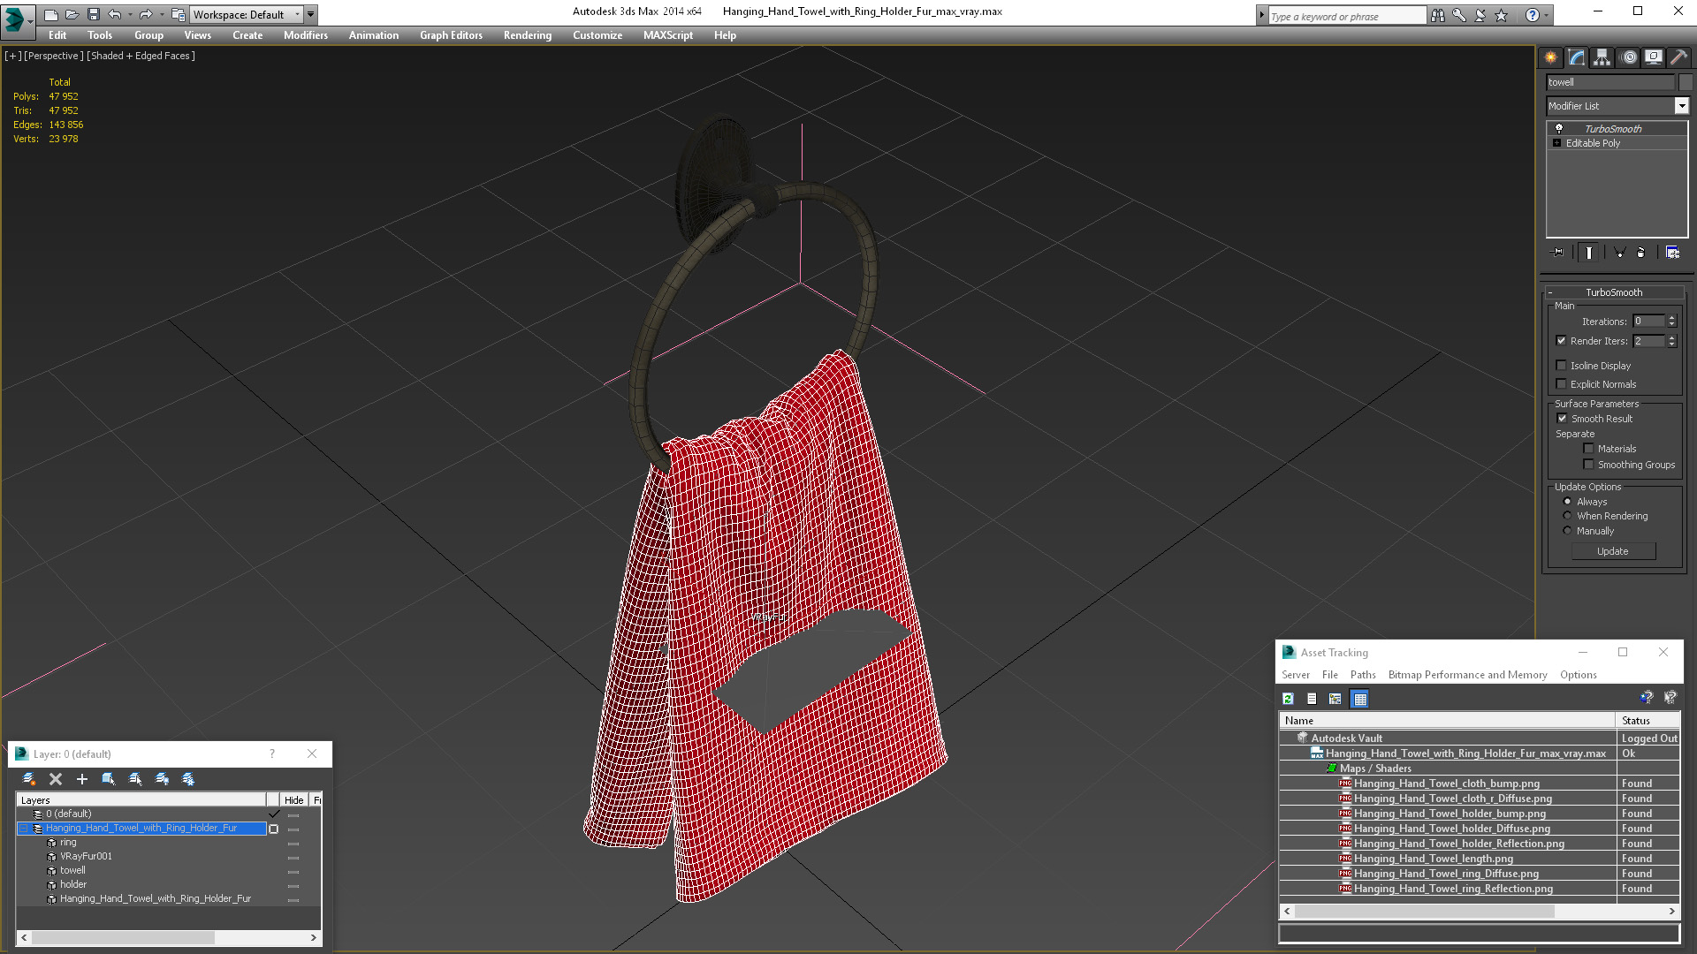
Task: Open Bitmap Performance and Memory menu
Action: click(1467, 675)
